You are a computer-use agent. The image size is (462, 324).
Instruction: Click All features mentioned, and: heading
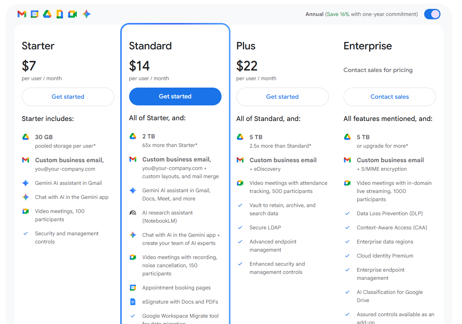[388, 119]
